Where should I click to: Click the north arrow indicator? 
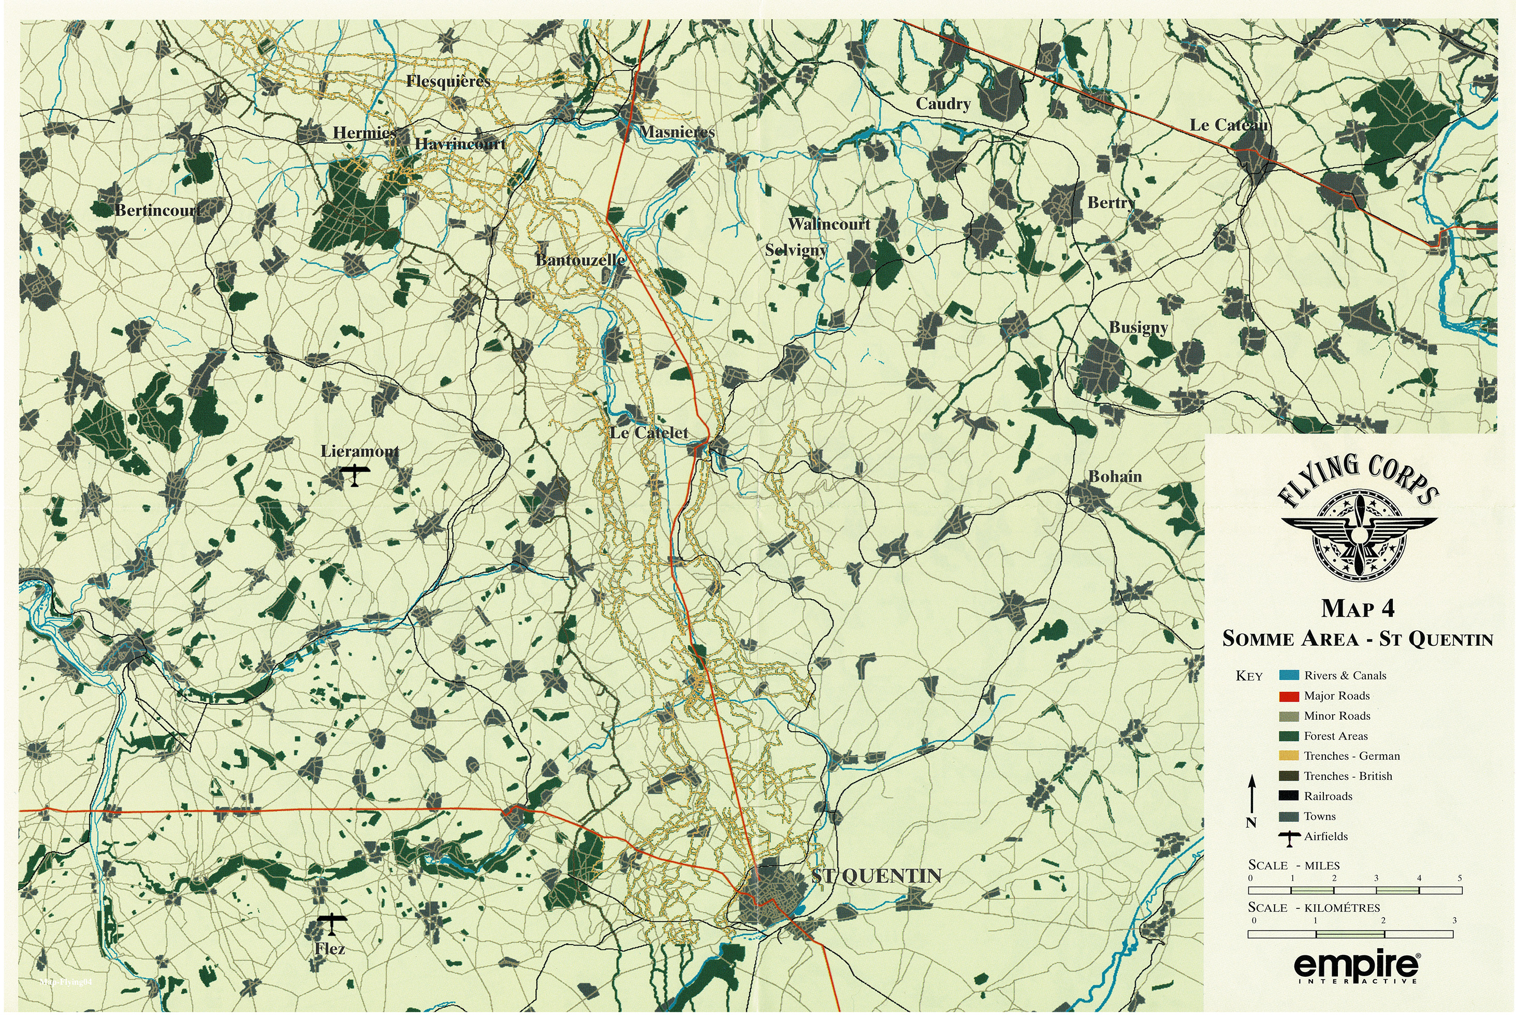(x=1251, y=794)
